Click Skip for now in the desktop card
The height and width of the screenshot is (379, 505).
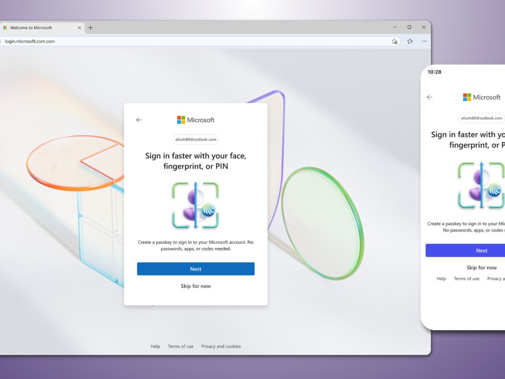(x=196, y=286)
